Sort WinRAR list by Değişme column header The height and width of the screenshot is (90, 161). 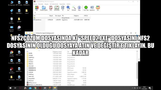coord(76,16)
